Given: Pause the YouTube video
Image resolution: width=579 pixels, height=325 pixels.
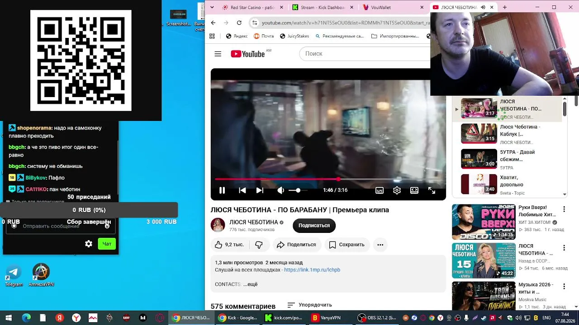Looking at the screenshot, I should 222,190.
